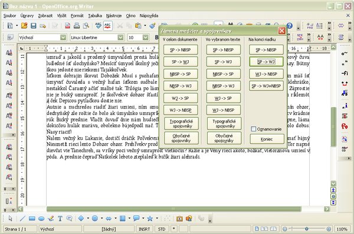
Task: Click the new document icon
Action: click(x=10, y=25)
